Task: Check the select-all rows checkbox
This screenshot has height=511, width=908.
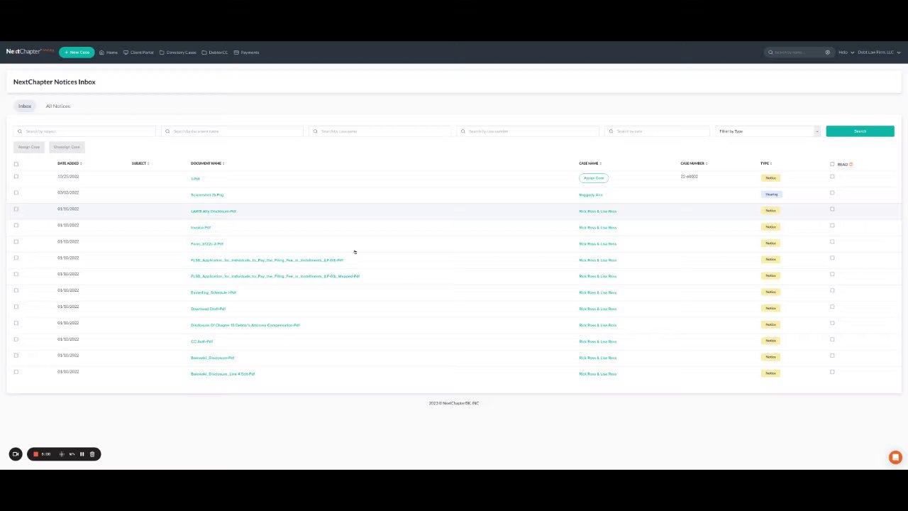Action: [16, 164]
